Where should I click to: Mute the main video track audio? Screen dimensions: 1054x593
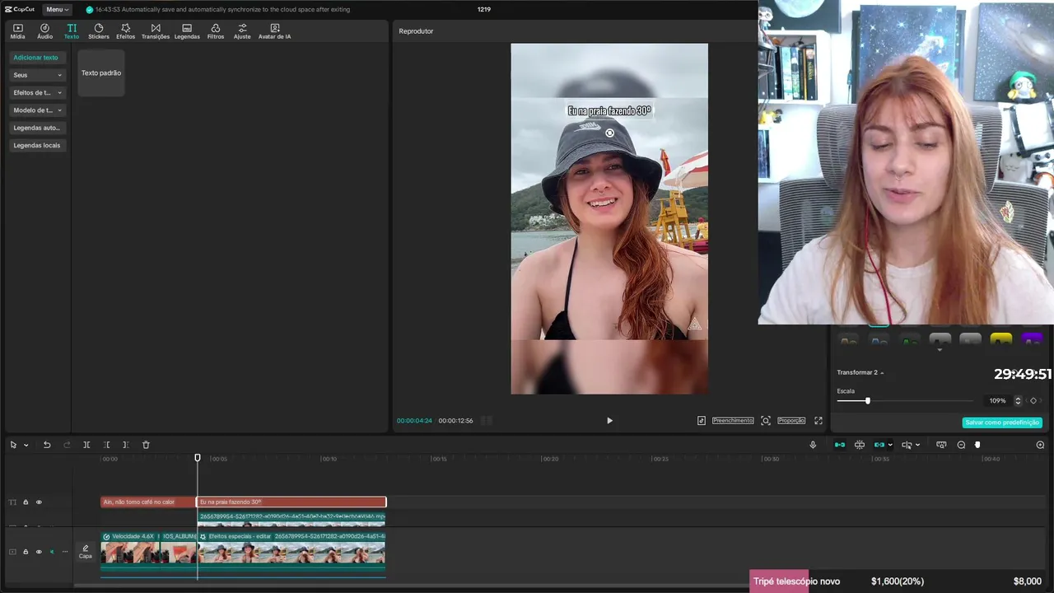coord(52,552)
